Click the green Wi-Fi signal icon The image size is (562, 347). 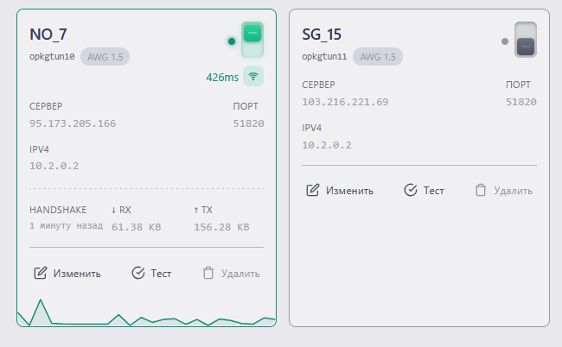click(x=253, y=77)
